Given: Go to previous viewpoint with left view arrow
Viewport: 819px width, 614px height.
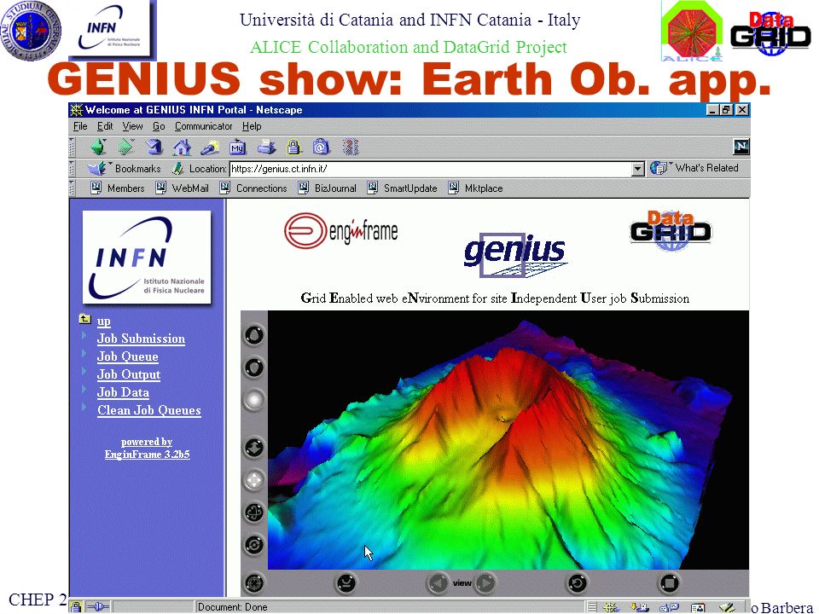Looking at the screenshot, I should pos(438,582).
